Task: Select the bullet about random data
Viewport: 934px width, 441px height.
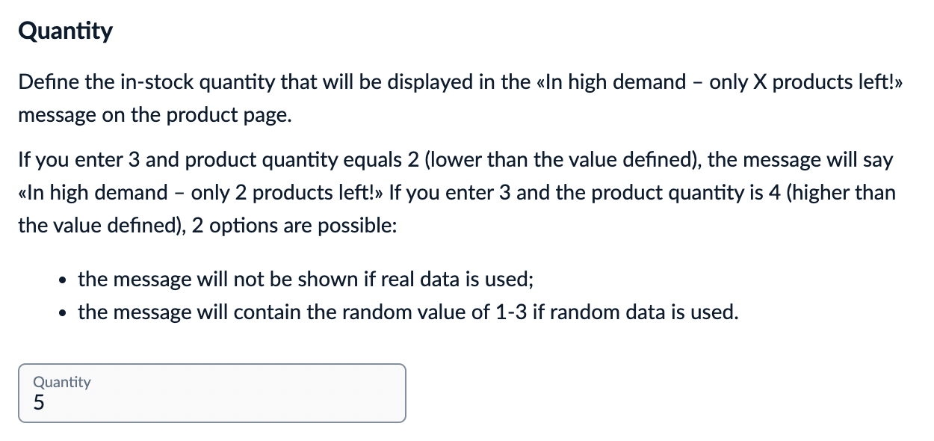Action: pyautogui.click(x=408, y=312)
